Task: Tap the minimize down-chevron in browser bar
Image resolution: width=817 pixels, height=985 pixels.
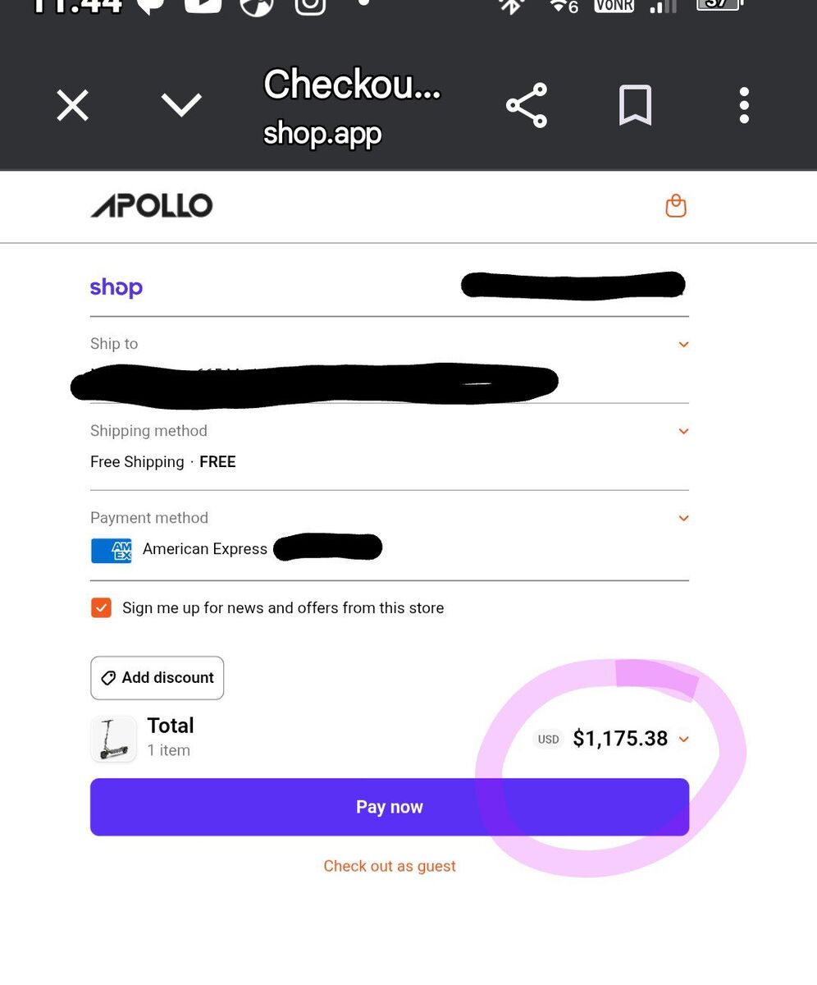Action: coord(181,105)
